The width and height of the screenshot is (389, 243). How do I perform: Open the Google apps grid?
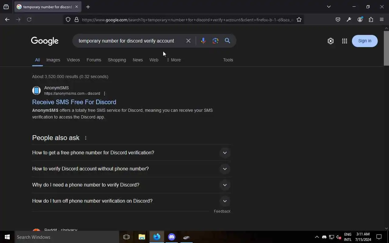click(x=344, y=41)
